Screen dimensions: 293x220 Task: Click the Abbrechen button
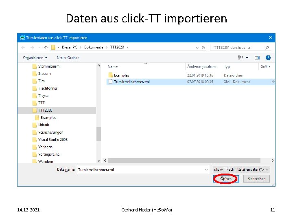(x=256, y=179)
